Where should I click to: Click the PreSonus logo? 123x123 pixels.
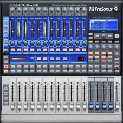tap(101, 9)
